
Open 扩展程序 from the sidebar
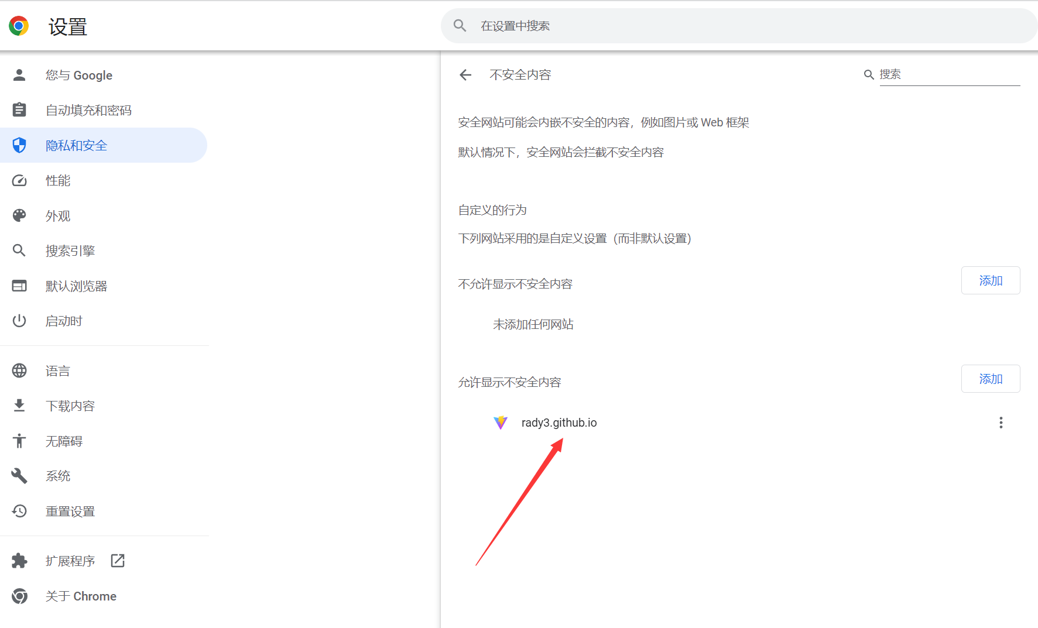click(x=104, y=561)
